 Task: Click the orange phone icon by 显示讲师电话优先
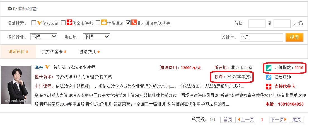pos(134,23)
